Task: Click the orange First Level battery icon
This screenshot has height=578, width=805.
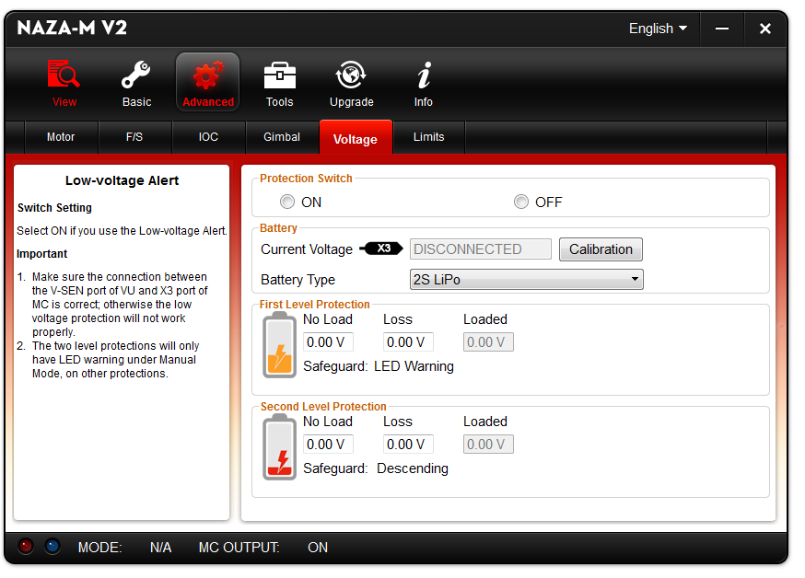Action: click(279, 344)
